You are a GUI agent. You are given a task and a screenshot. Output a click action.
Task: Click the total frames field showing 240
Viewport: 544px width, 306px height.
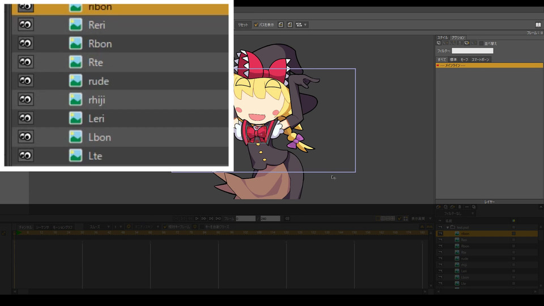(270, 219)
